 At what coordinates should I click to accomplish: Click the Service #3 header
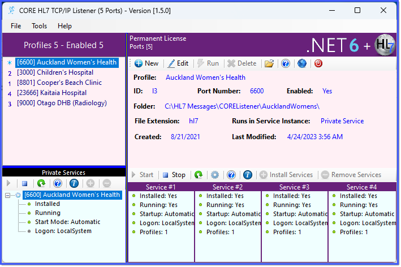(294, 187)
